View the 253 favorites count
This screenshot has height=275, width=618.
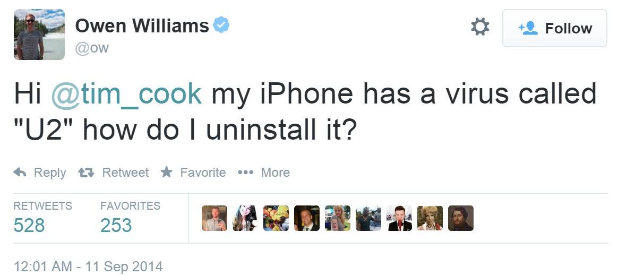click(116, 225)
